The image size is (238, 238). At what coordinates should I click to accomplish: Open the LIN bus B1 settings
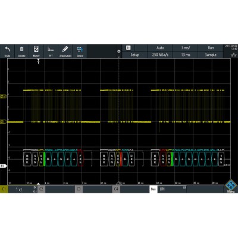click(172, 189)
